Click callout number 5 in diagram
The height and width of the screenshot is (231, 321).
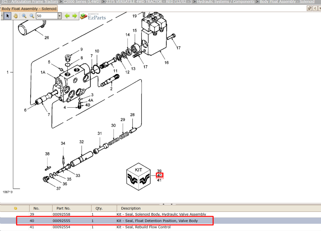[49, 62]
